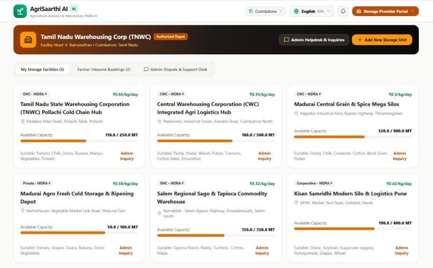Screen dimensions: 433x268
Task: Click CWC - WDRA tag on Integrated Agri Logistics
Action: [x=172, y=94]
